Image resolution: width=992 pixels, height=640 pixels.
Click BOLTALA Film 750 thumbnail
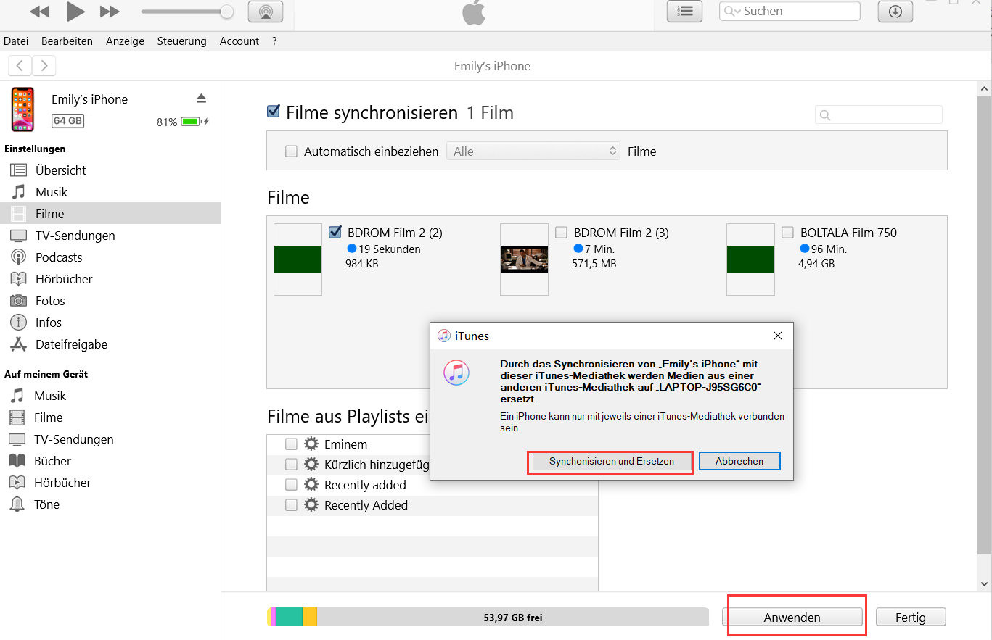pyautogui.click(x=750, y=259)
